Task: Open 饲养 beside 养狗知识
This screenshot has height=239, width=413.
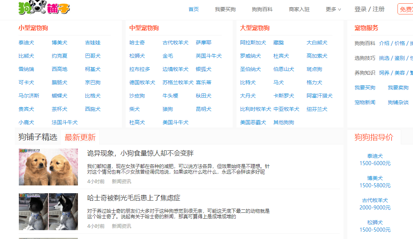Action: [x=384, y=73]
